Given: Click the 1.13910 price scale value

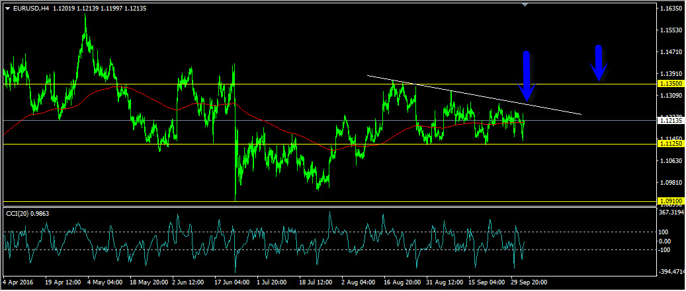Looking at the screenshot, I should (x=671, y=74).
